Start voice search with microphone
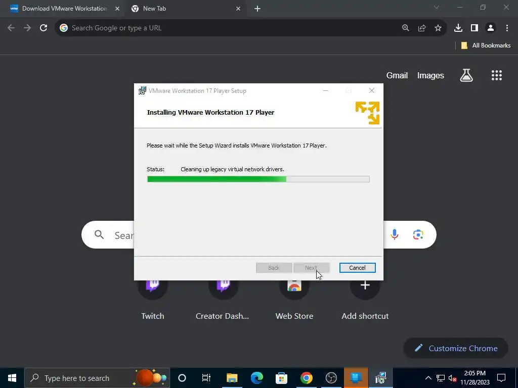Screen dimensions: 518x388 tap(395, 234)
